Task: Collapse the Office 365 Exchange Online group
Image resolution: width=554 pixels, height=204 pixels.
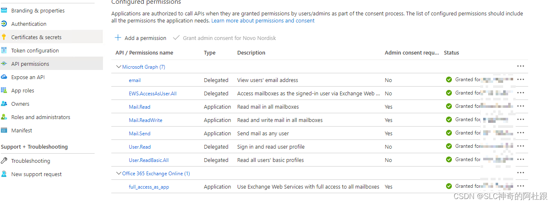Action: point(118,173)
